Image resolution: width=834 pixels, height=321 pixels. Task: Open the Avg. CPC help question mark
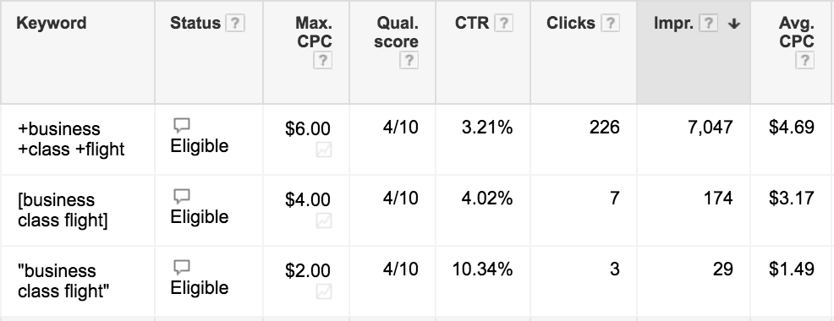[x=804, y=61]
